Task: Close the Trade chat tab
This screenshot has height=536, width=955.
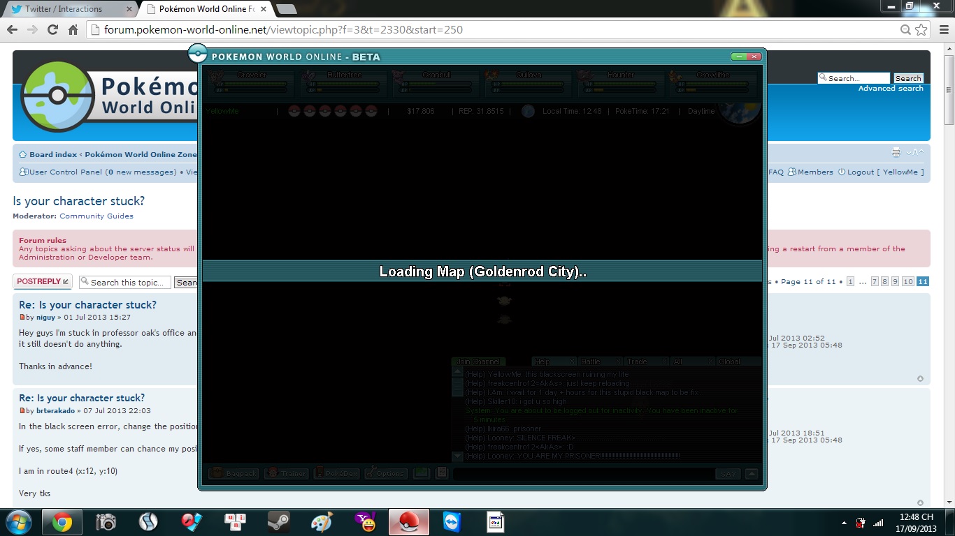Action: pos(664,362)
